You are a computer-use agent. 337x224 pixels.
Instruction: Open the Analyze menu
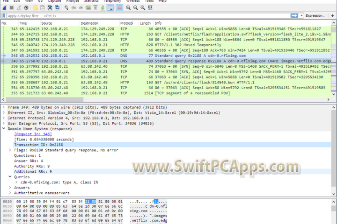click(x=73, y=1)
